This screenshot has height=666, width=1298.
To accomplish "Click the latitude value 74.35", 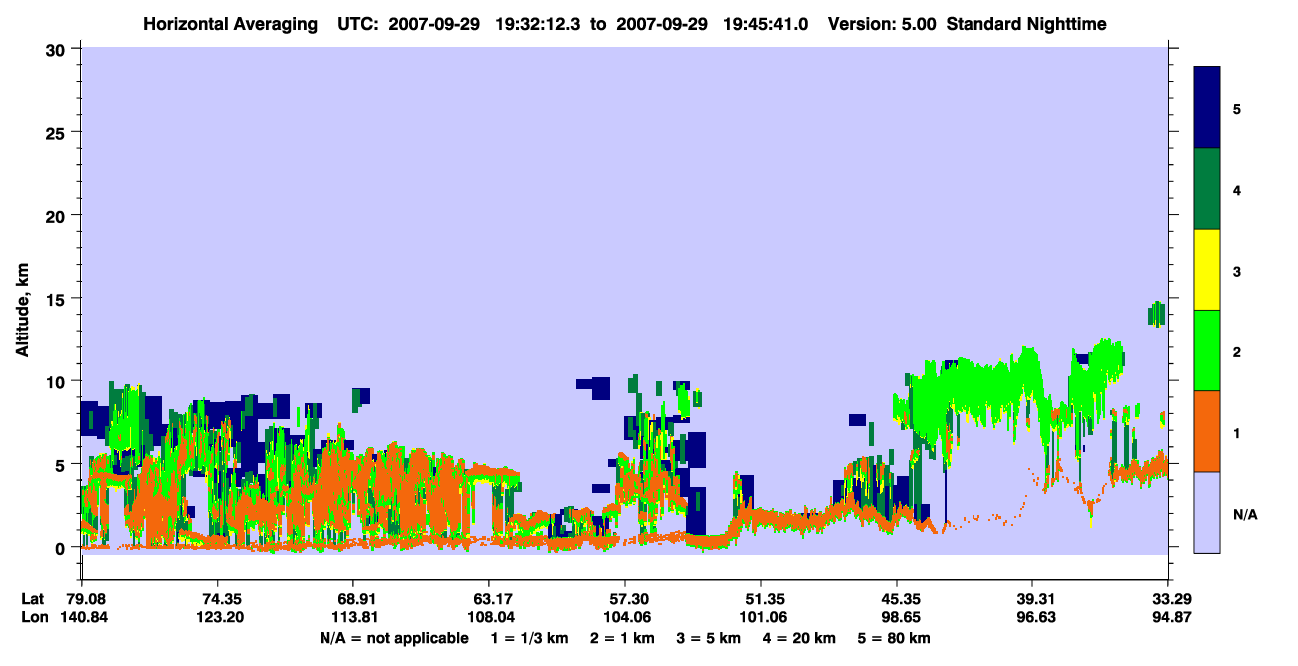I will 218,599.
